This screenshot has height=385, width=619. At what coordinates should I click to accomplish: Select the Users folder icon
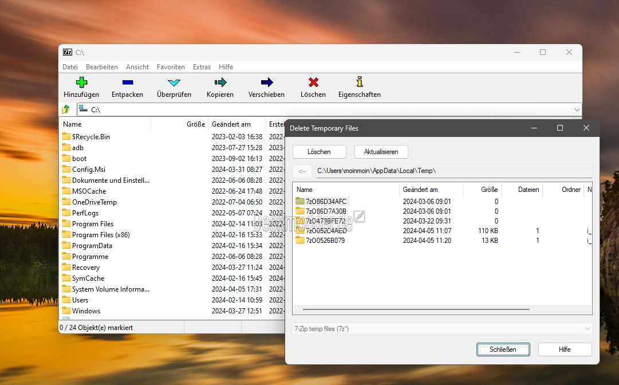[66, 300]
